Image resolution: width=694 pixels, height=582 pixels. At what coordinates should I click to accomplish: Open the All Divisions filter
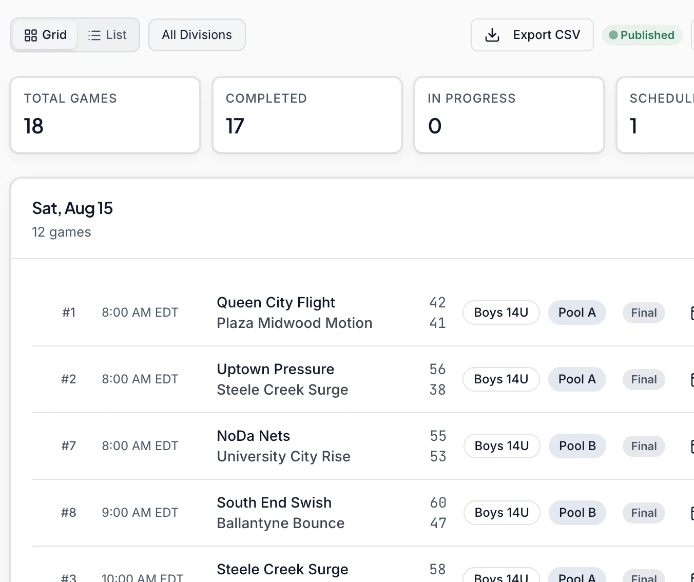197,35
